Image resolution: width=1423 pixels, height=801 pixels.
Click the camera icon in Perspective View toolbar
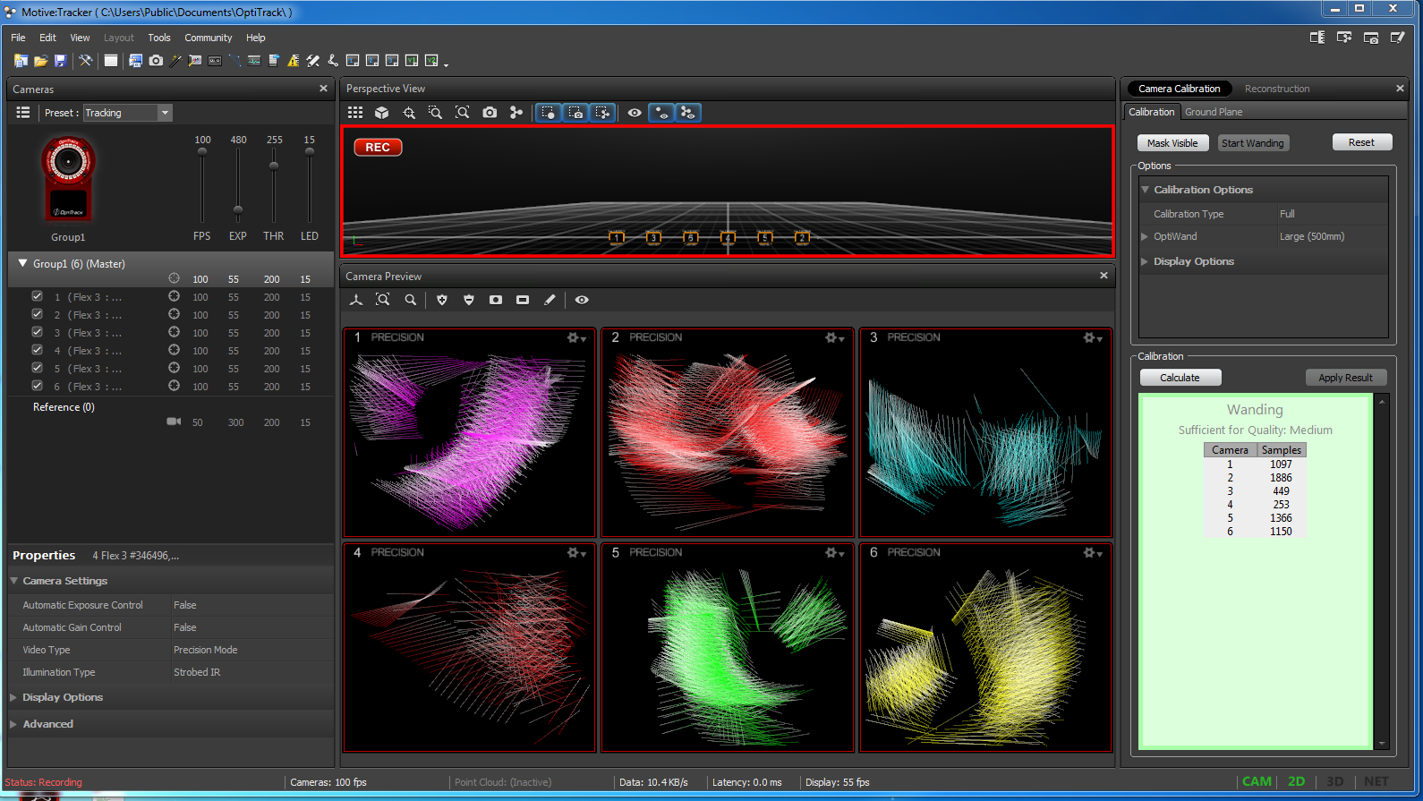pyautogui.click(x=490, y=113)
